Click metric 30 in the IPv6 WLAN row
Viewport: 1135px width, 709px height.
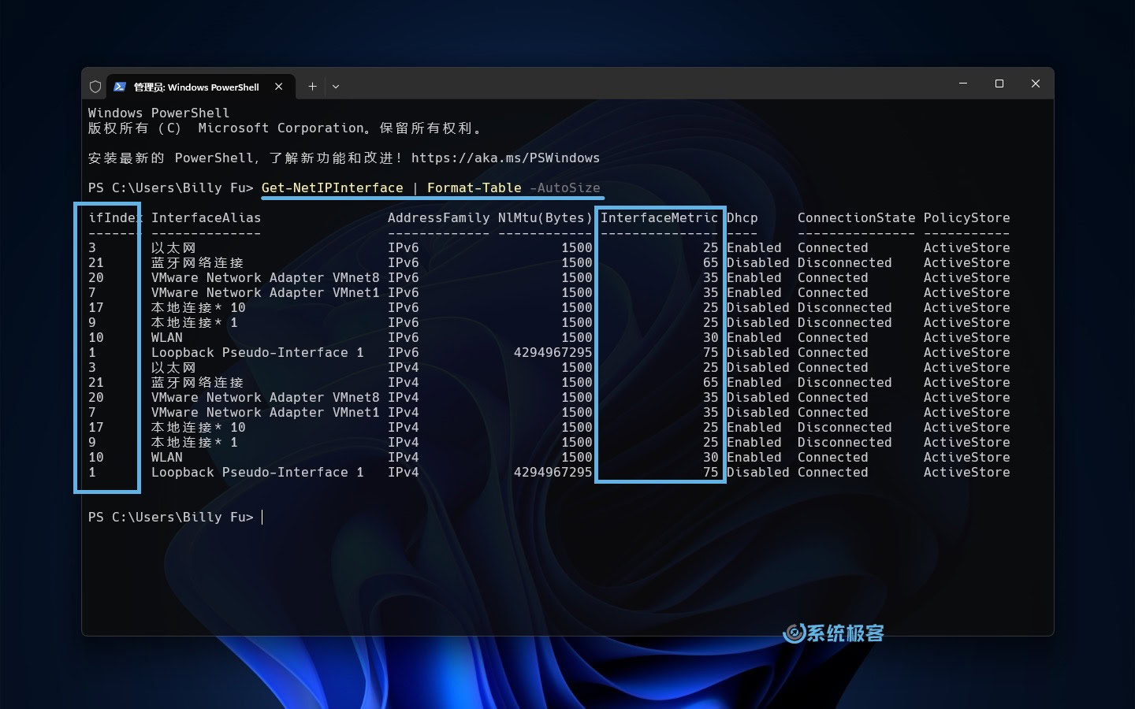tap(710, 337)
